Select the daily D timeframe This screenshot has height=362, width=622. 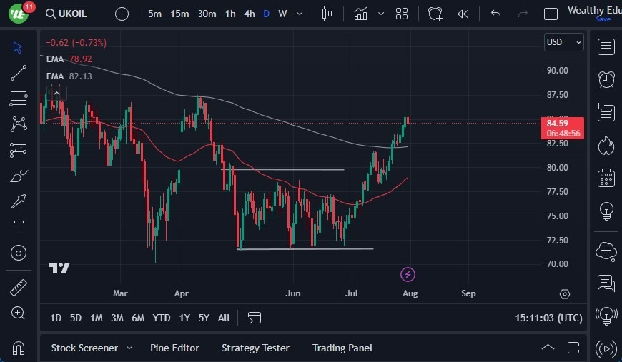tap(266, 14)
